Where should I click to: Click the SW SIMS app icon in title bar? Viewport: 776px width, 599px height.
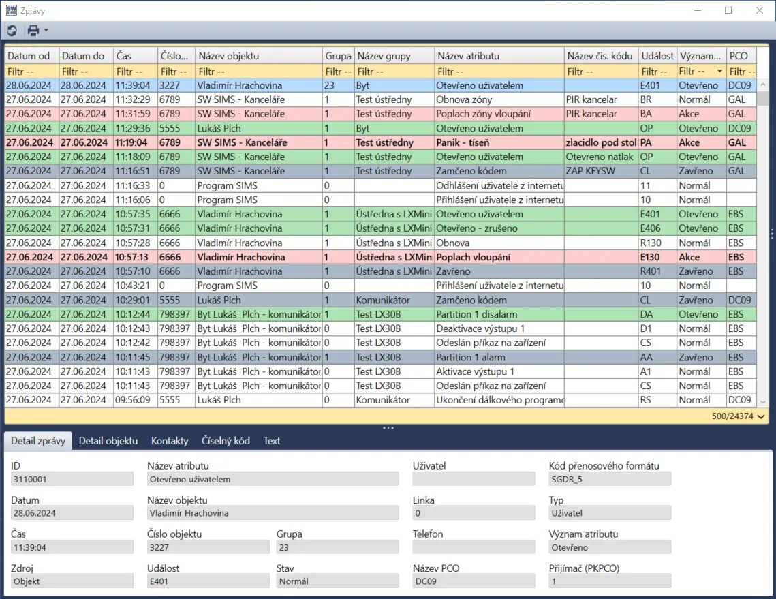tap(12, 11)
